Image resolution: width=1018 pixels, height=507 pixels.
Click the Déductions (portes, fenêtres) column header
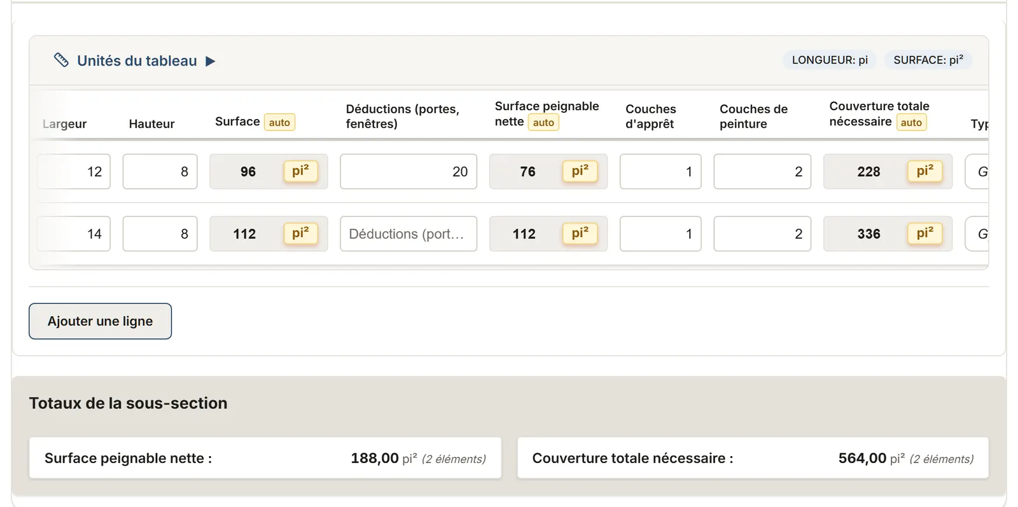pos(403,116)
